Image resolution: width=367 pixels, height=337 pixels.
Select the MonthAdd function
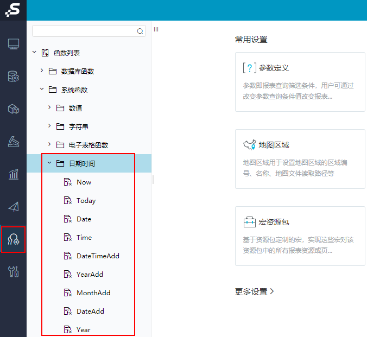[93, 293]
